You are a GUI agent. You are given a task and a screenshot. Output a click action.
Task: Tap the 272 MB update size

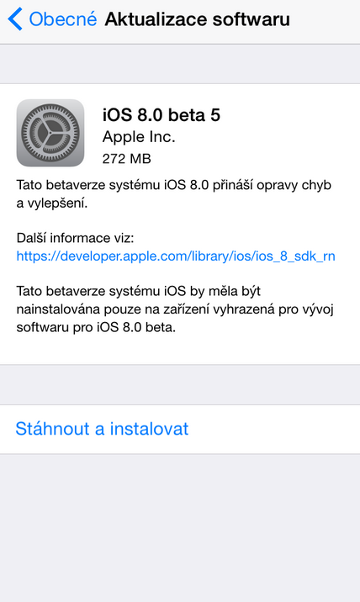coord(127,159)
